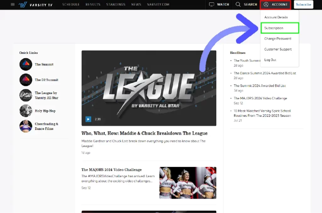
Task: Click The League quick link icon
Action: 26,95
